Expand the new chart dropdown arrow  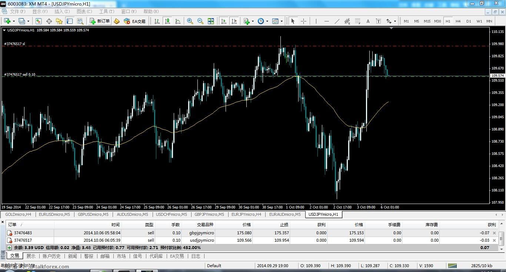point(14,21)
